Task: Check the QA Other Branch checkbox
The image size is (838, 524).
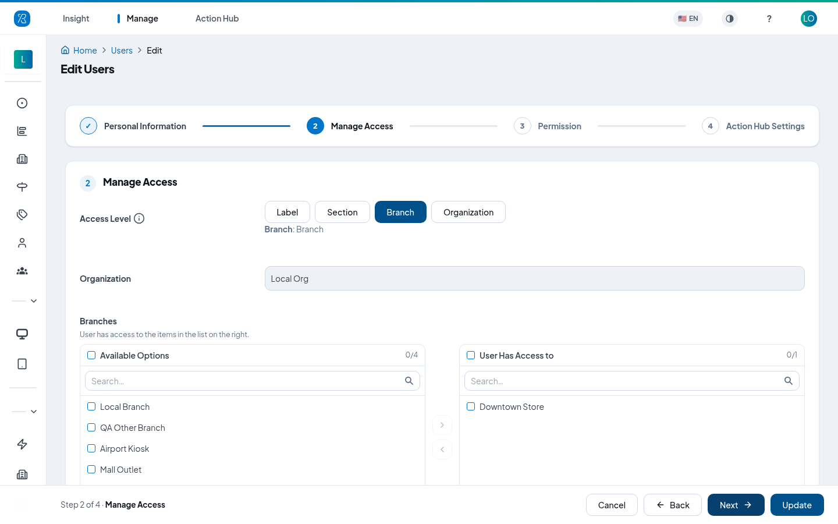Action: click(91, 427)
